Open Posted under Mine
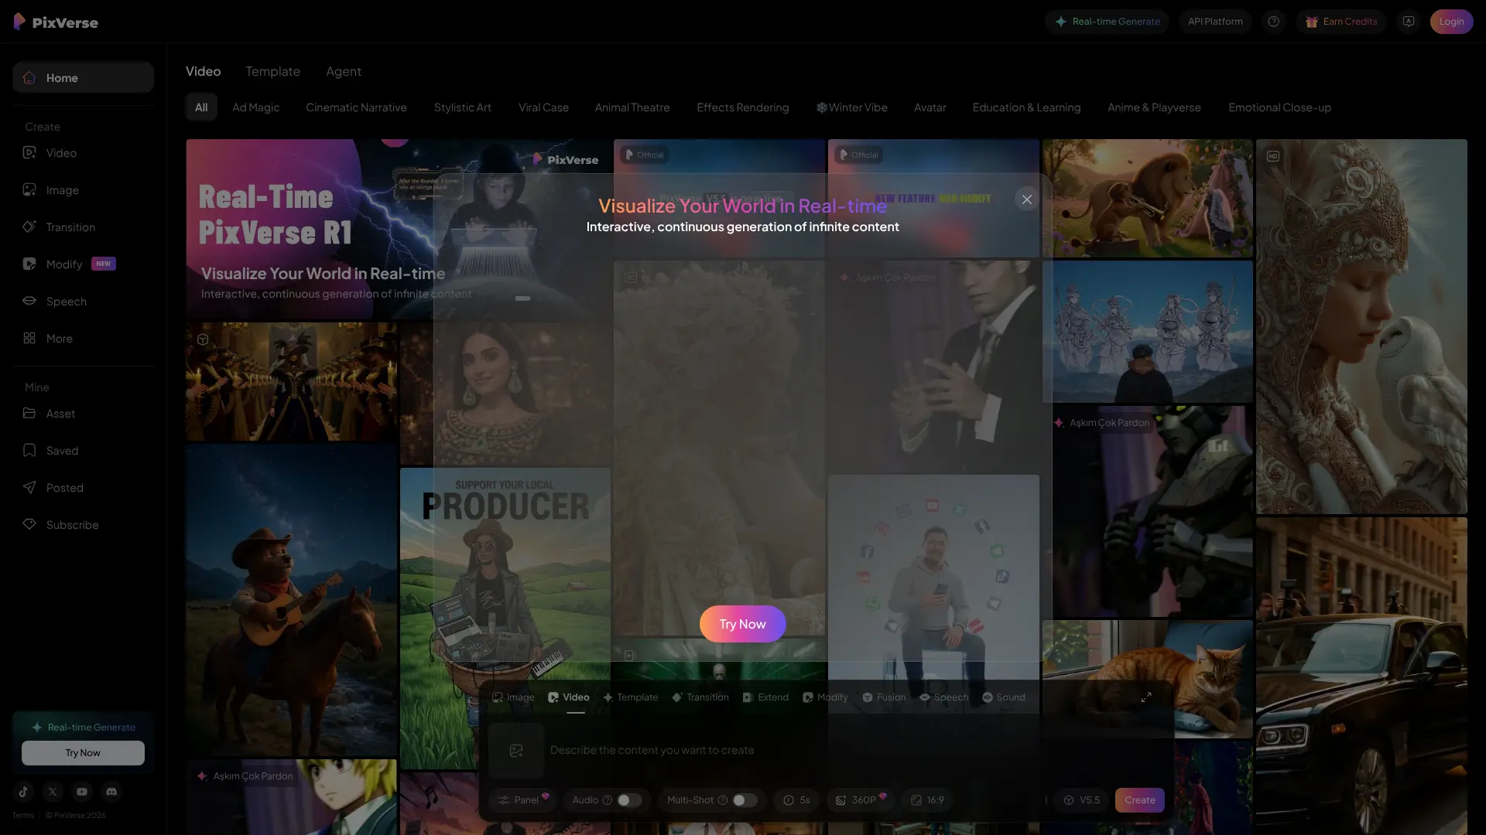This screenshot has height=835, width=1486. (83, 488)
